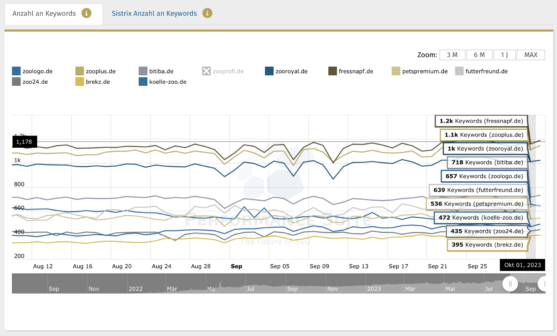The width and height of the screenshot is (557, 336).
Task: Open info icon beside Anzahl an Keywords tab
Action: (x=86, y=13)
